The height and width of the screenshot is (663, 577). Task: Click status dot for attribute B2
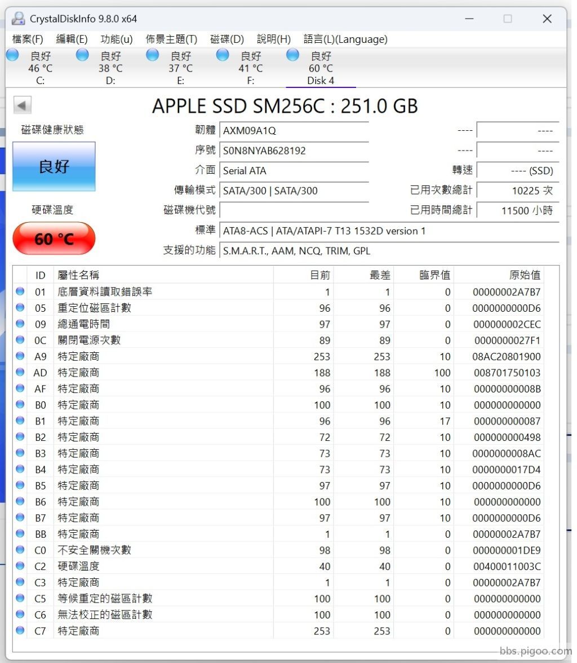(20, 437)
